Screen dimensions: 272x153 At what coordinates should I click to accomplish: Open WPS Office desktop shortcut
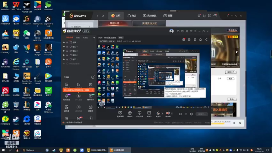[x=16, y=6]
